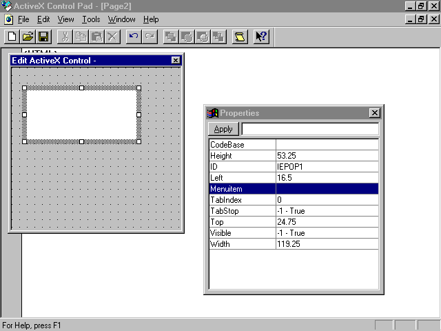The image size is (441, 331).
Task: Click the property value input field beside Apply
Action: pos(310,129)
